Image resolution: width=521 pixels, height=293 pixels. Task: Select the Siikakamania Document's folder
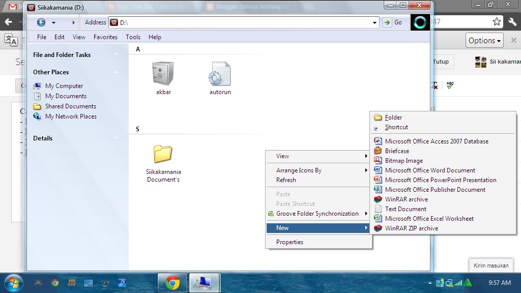pos(163,154)
